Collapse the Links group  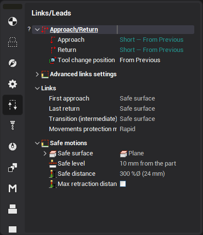(x=37, y=88)
